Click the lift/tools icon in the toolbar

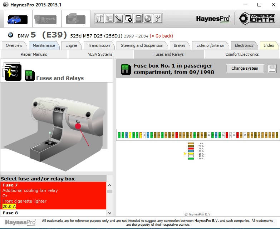point(100,19)
